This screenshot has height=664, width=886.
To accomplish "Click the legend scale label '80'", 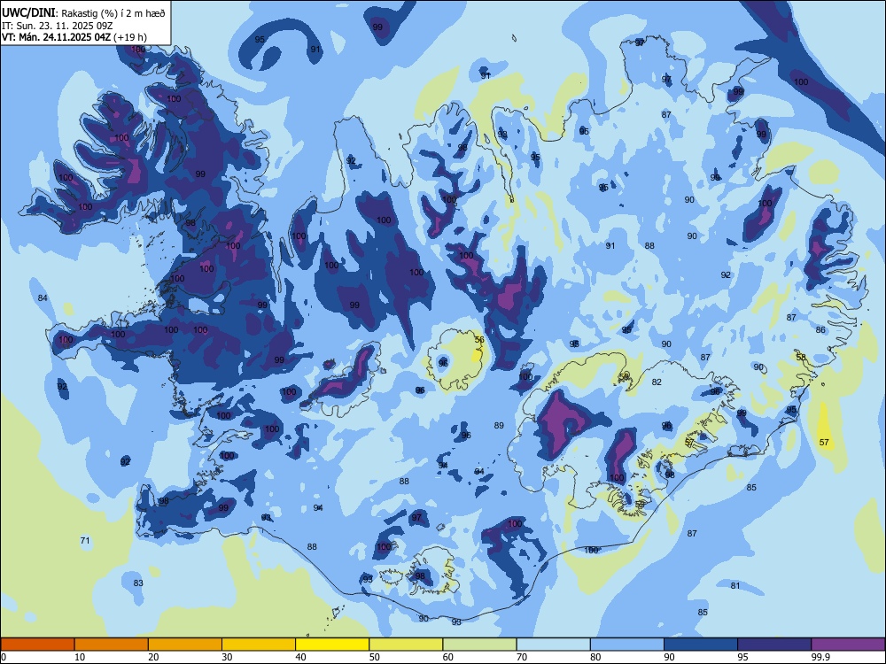I will [x=595, y=657].
